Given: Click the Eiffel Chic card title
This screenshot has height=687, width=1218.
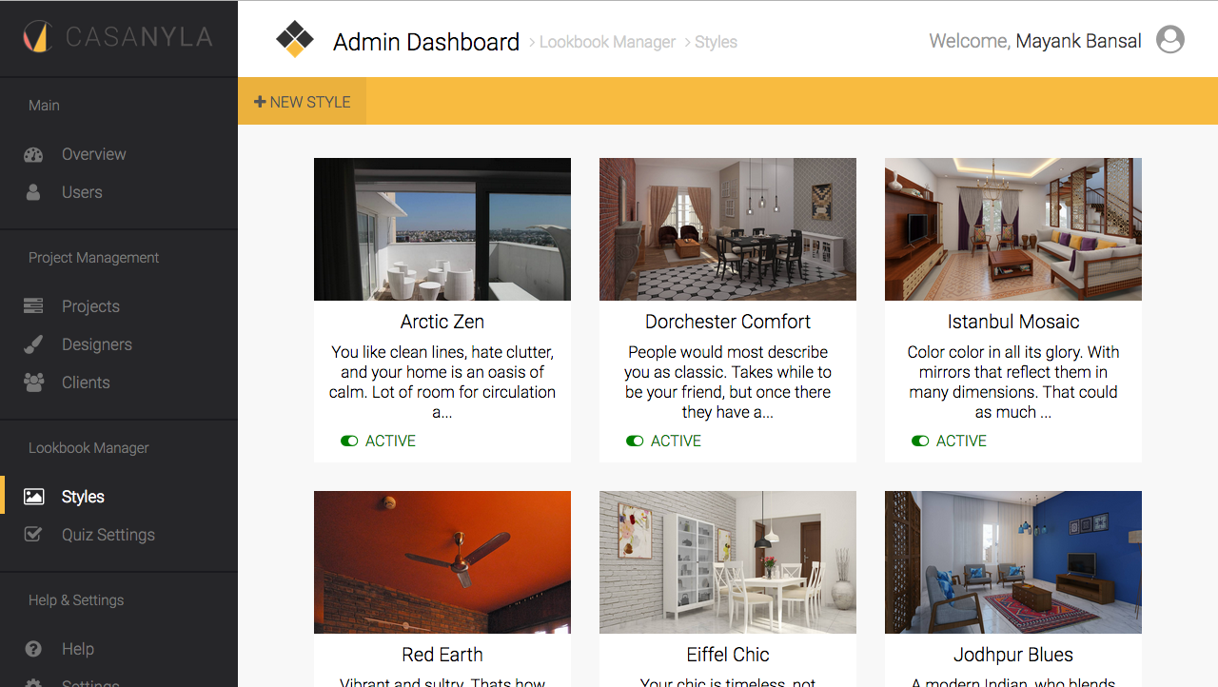Looking at the screenshot, I should coord(728,655).
